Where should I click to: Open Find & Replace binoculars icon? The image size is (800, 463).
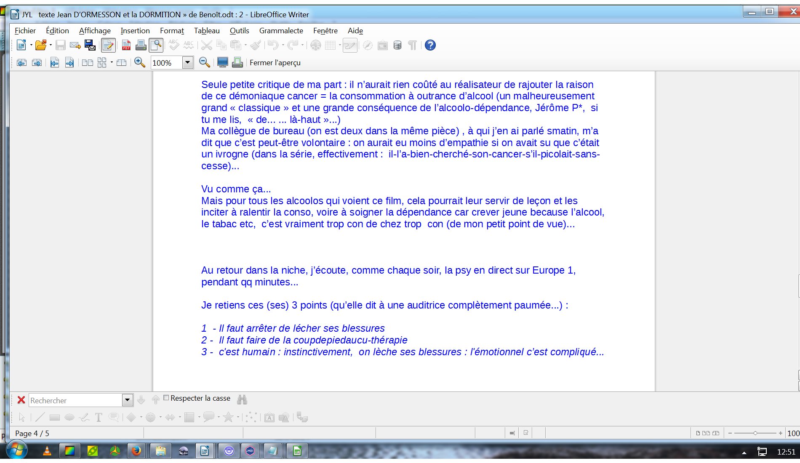coord(242,399)
